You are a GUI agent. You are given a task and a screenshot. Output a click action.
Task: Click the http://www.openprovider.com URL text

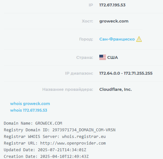[73, 143]
